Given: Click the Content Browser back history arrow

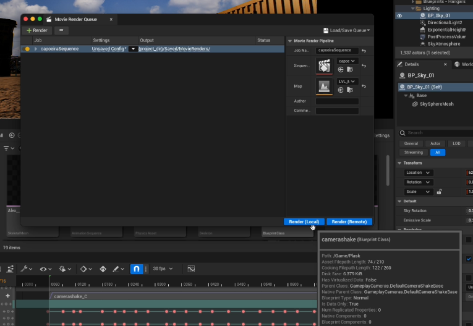Looking at the screenshot, I should (12, 135).
